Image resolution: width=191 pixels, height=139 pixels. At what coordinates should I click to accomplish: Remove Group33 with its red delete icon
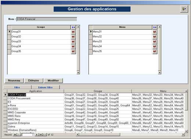pos(73,42)
